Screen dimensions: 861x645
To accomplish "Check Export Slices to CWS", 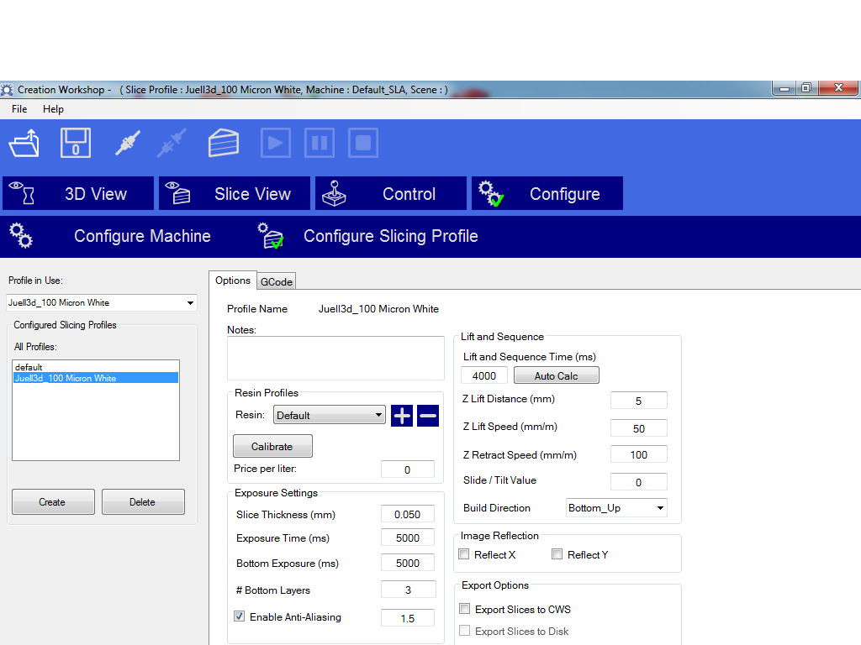I will click(464, 609).
